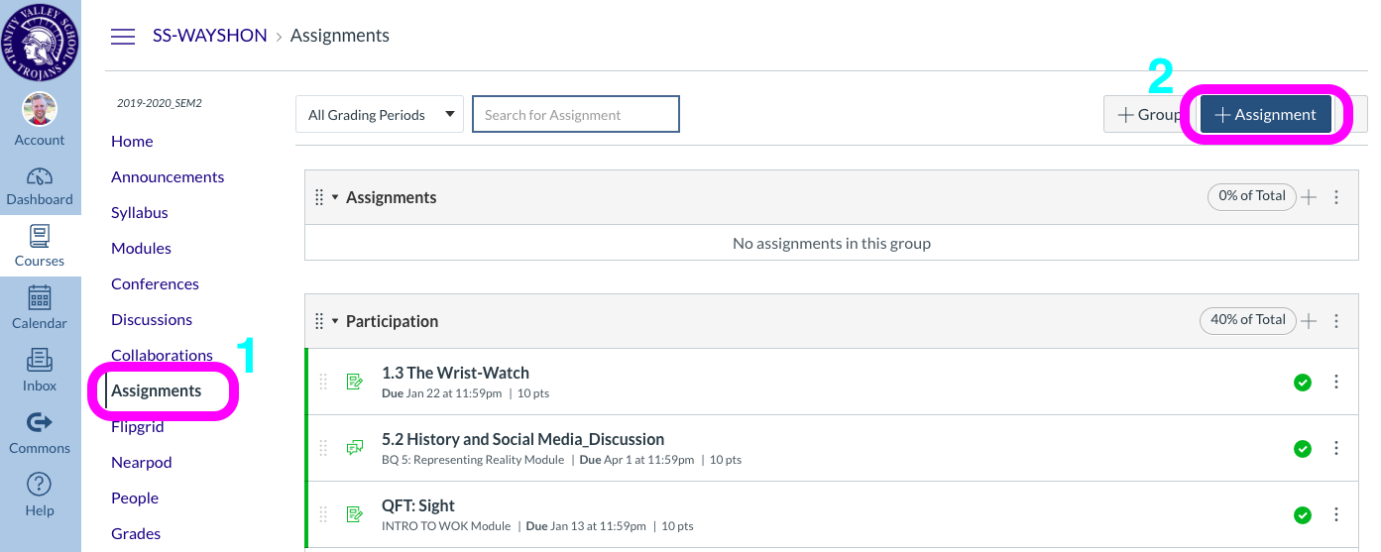Image resolution: width=1381 pixels, height=552 pixels.
Task: Open the INTRO TO WOK Module link
Action: (446, 526)
